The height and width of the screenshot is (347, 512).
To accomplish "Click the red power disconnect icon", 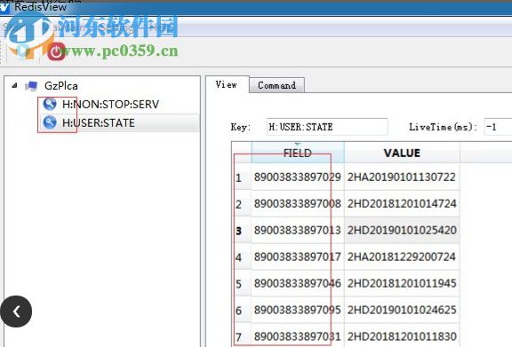I will point(56,51).
